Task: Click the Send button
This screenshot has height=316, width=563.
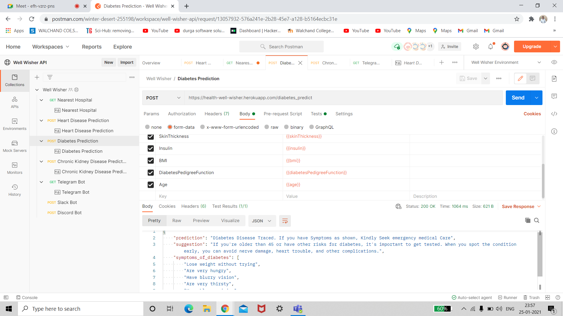Action: tap(518, 98)
